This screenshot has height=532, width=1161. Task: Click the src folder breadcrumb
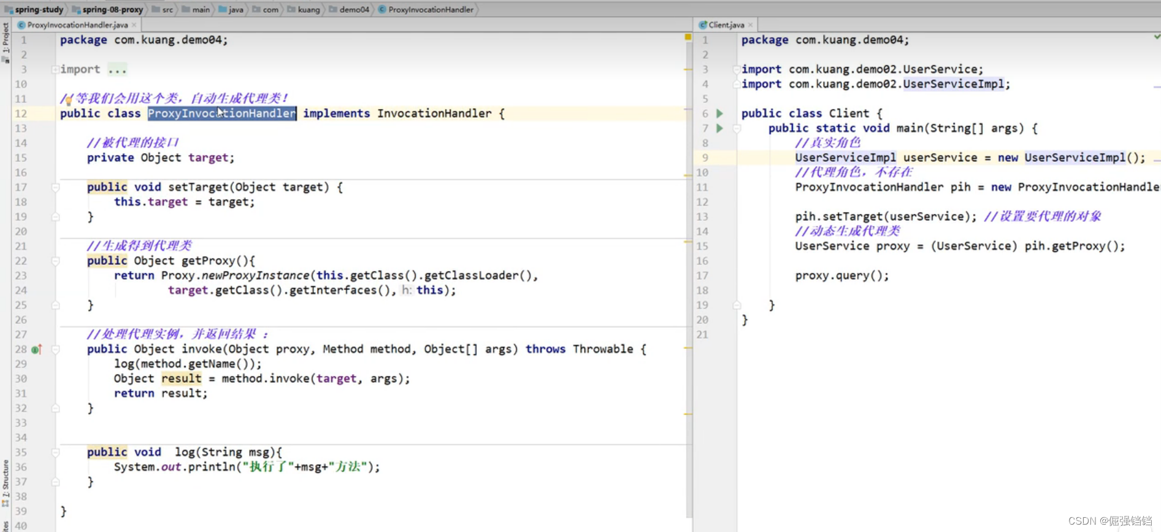(x=163, y=9)
